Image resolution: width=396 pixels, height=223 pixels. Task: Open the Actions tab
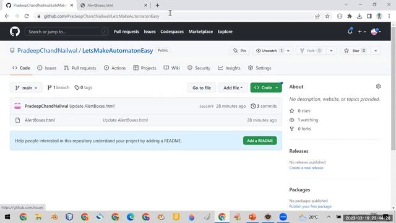[x=114, y=68]
